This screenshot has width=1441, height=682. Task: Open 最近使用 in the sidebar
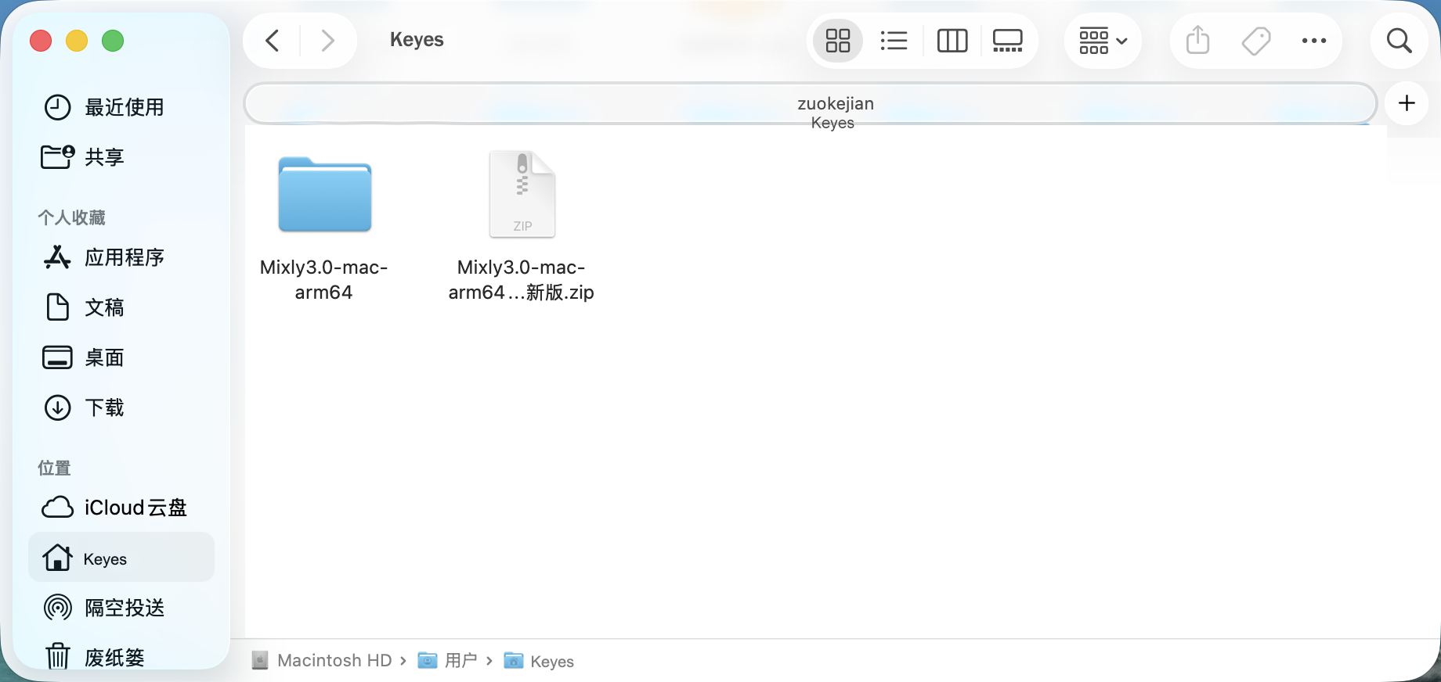tap(121, 107)
